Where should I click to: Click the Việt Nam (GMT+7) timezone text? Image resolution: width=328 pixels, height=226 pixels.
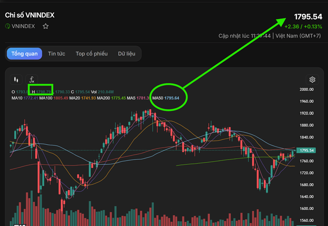tap(298, 36)
